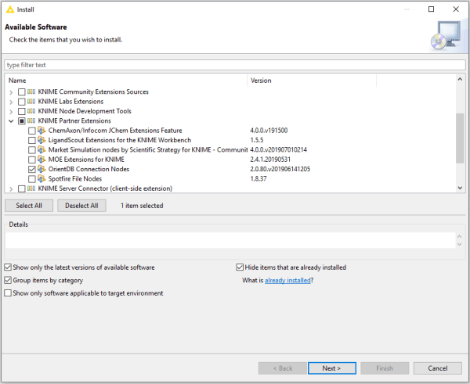Select the MOE Extensions for KNIME row text
The image size is (470, 384).
[86, 160]
